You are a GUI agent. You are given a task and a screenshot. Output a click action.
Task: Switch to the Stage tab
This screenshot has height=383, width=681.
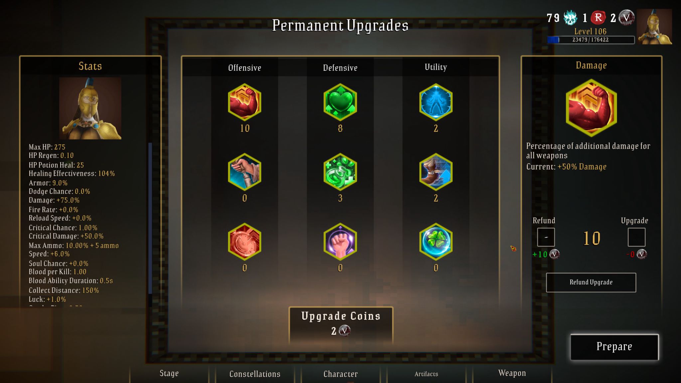(x=169, y=373)
